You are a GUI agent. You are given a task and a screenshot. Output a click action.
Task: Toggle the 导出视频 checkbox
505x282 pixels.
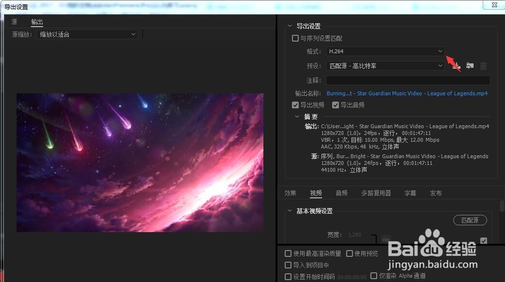point(295,105)
